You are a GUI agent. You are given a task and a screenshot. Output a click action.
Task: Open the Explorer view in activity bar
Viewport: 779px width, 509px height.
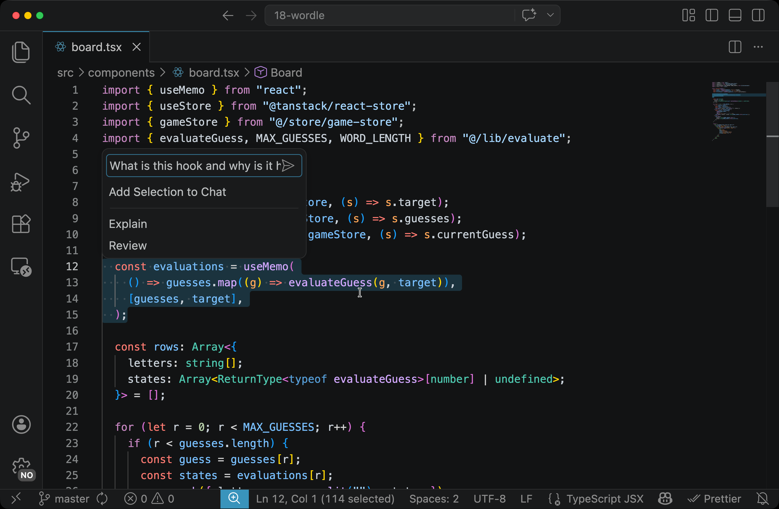pos(21,52)
